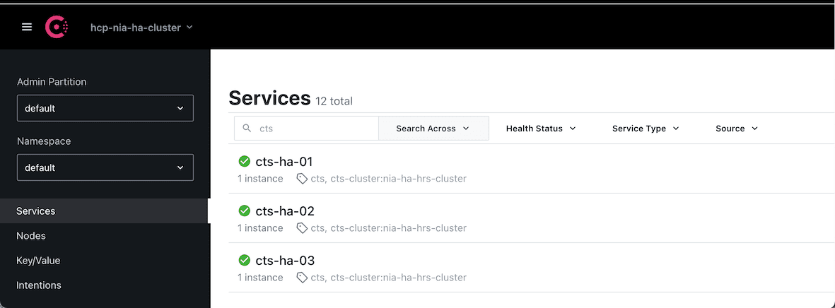Screen dimensions: 835x308
Task: Click the search magnifier icon
Action: coord(247,129)
